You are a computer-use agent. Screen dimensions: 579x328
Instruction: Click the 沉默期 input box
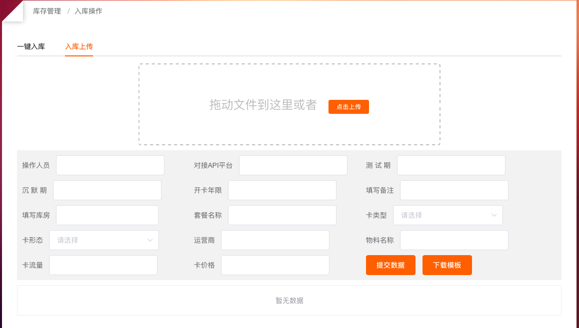107,190
